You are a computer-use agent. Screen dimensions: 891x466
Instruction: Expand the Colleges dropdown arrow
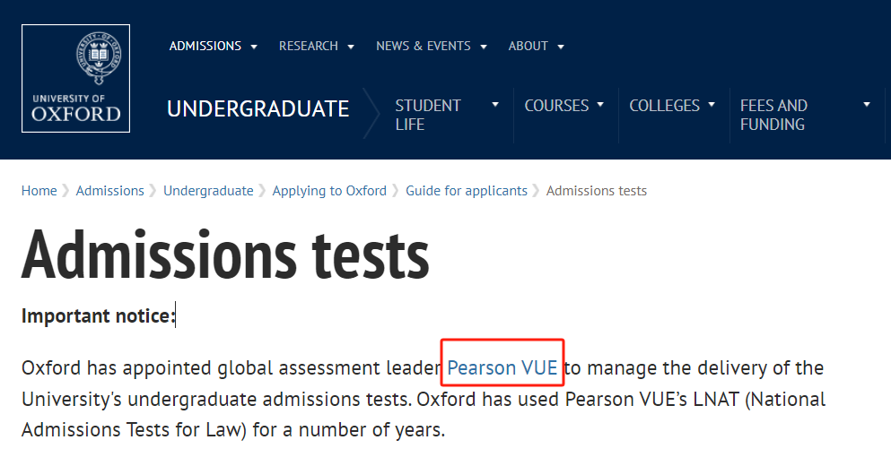pos(712,105)
